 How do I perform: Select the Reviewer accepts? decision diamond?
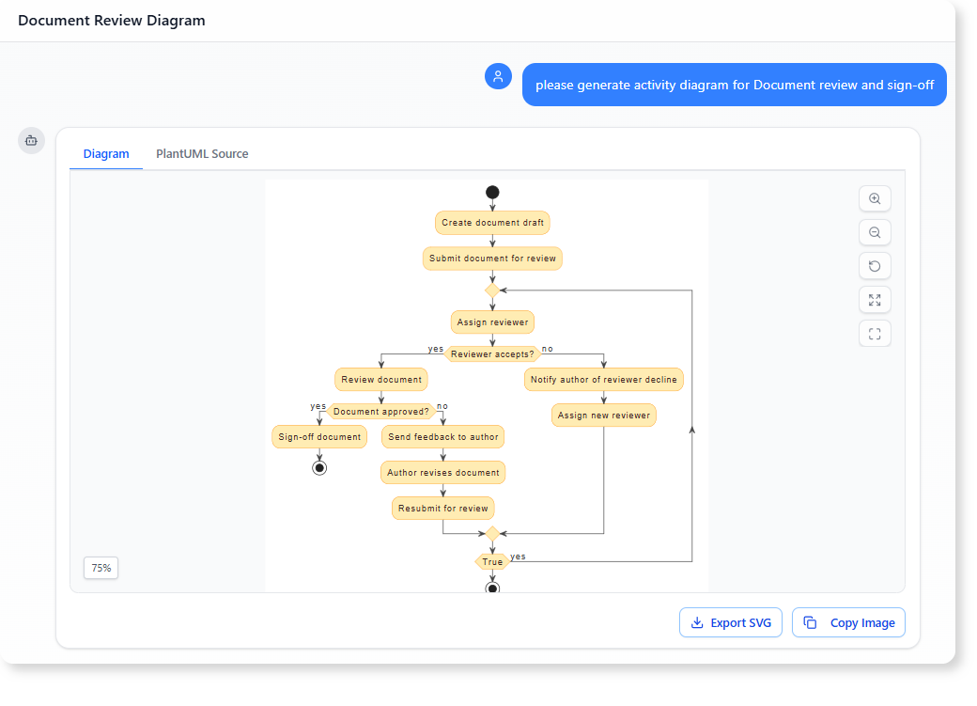(x=492, y=353)
